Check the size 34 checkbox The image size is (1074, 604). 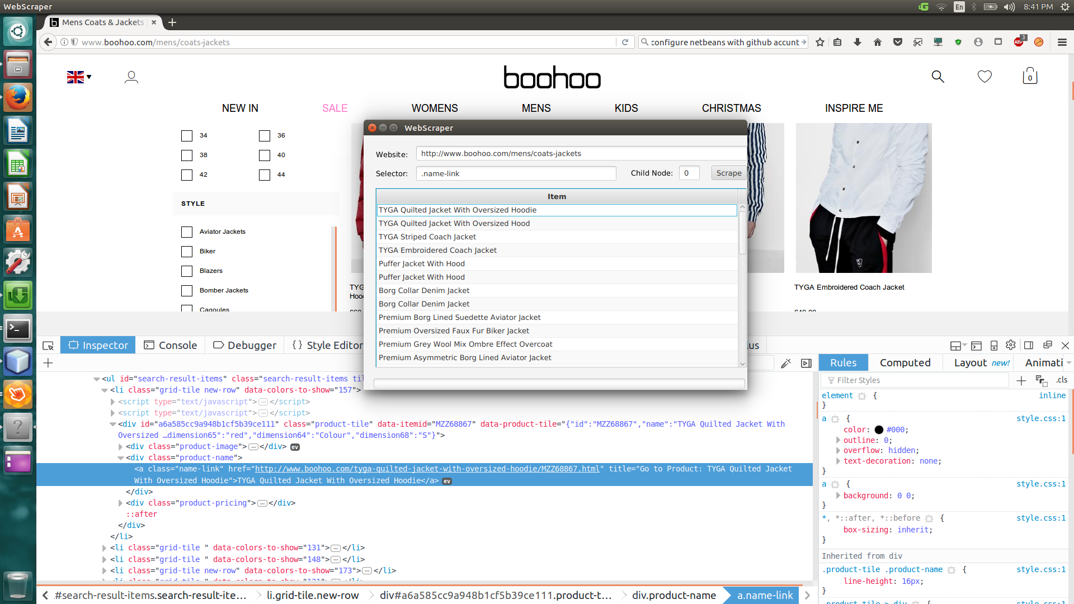(187, 136)
